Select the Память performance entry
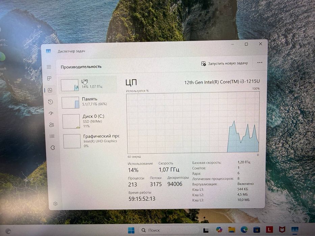The image size is (315, 236). pyautogui.click(x=88, y=102)
